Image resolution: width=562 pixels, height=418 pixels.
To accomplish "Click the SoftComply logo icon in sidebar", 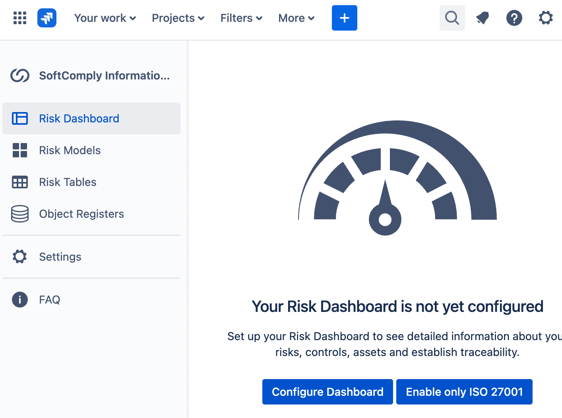I will pyautogui.click(x=20, y=75).
